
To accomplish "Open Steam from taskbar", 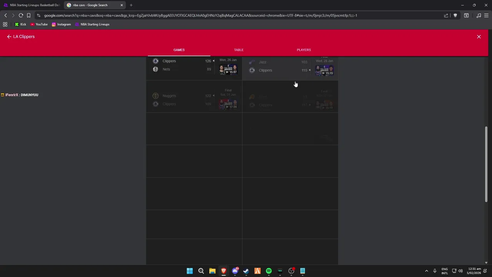I will coord(246,271).
